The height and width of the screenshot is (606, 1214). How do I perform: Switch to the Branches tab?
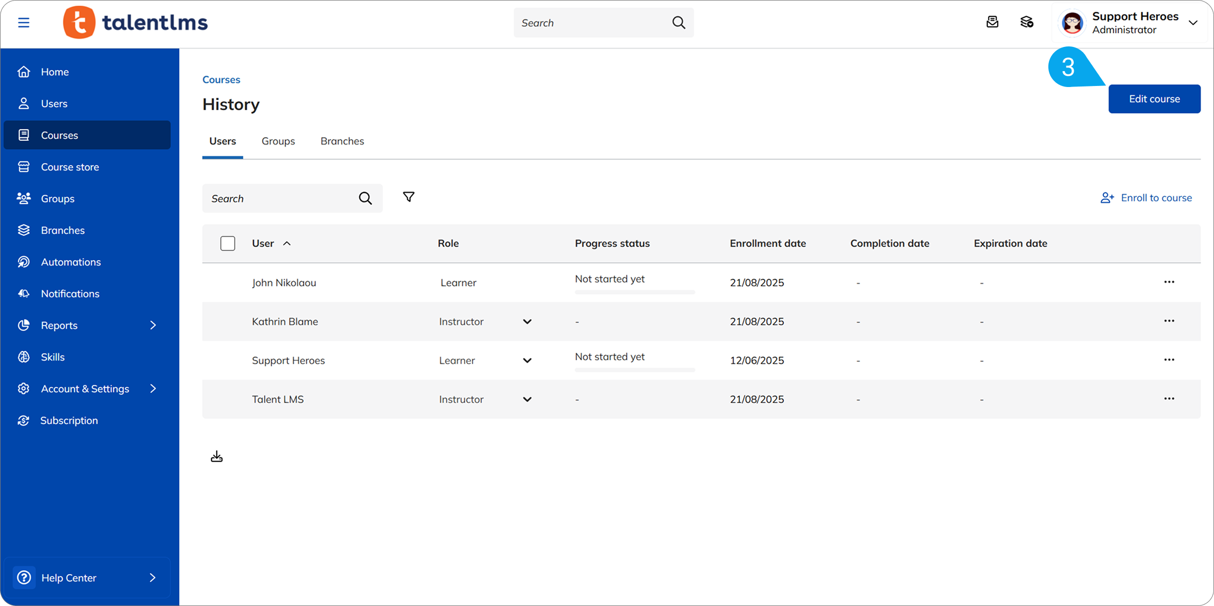coord(342,141)
